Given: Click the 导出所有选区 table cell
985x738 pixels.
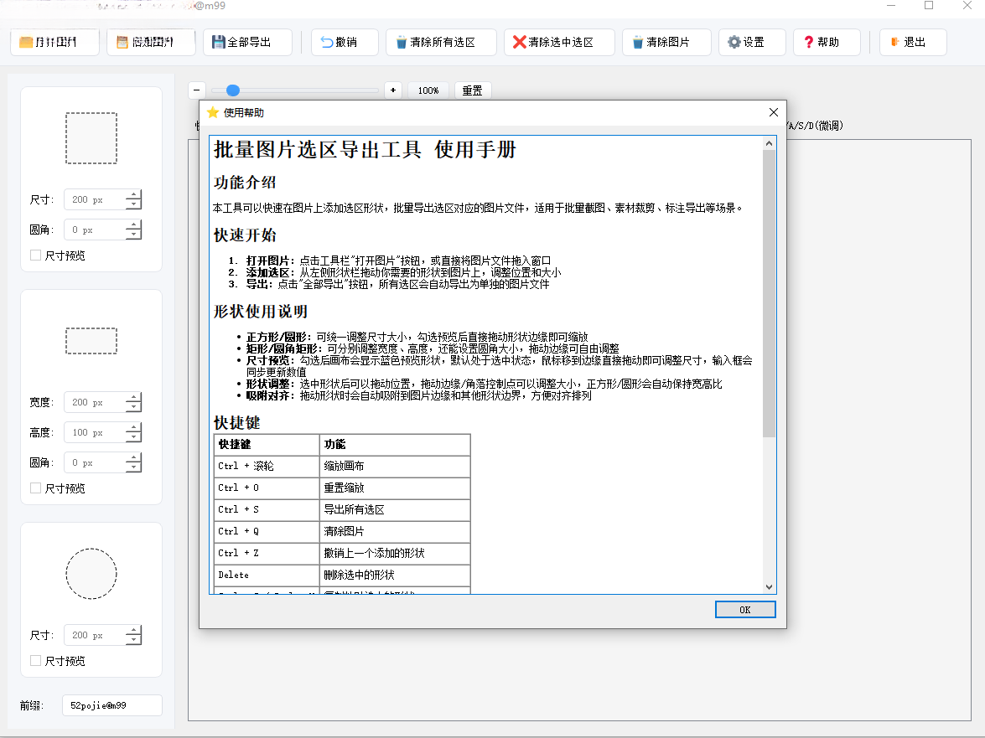Looking at the screenshot, I should click(395, 509).
